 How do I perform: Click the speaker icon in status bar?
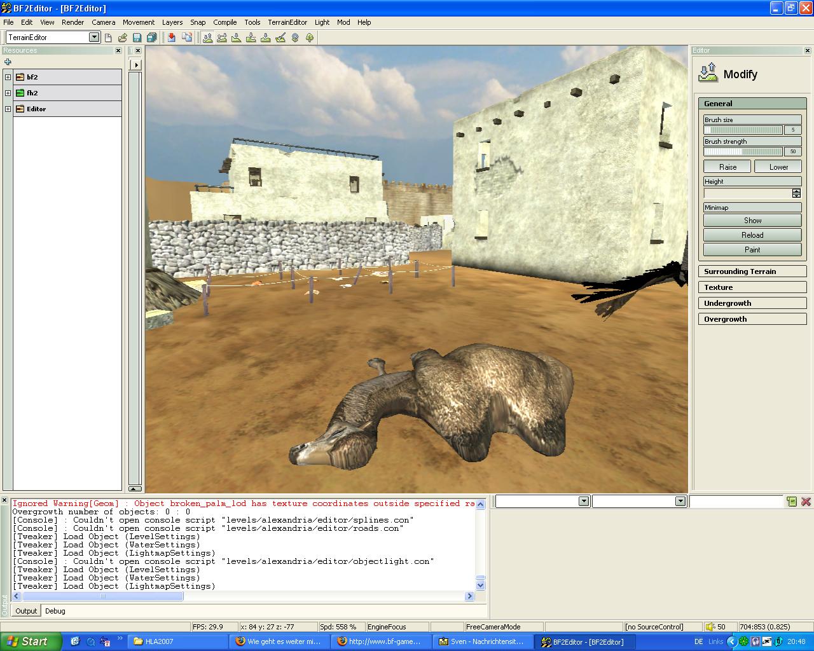coord(711,626)
